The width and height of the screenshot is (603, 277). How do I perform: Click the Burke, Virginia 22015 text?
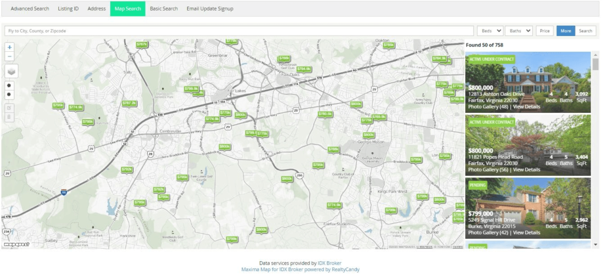pyautogui.click(x=492, y=226)
